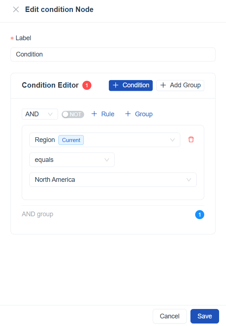Toggle the NOT switch
226x326 pixels.
tap(73, 114)
